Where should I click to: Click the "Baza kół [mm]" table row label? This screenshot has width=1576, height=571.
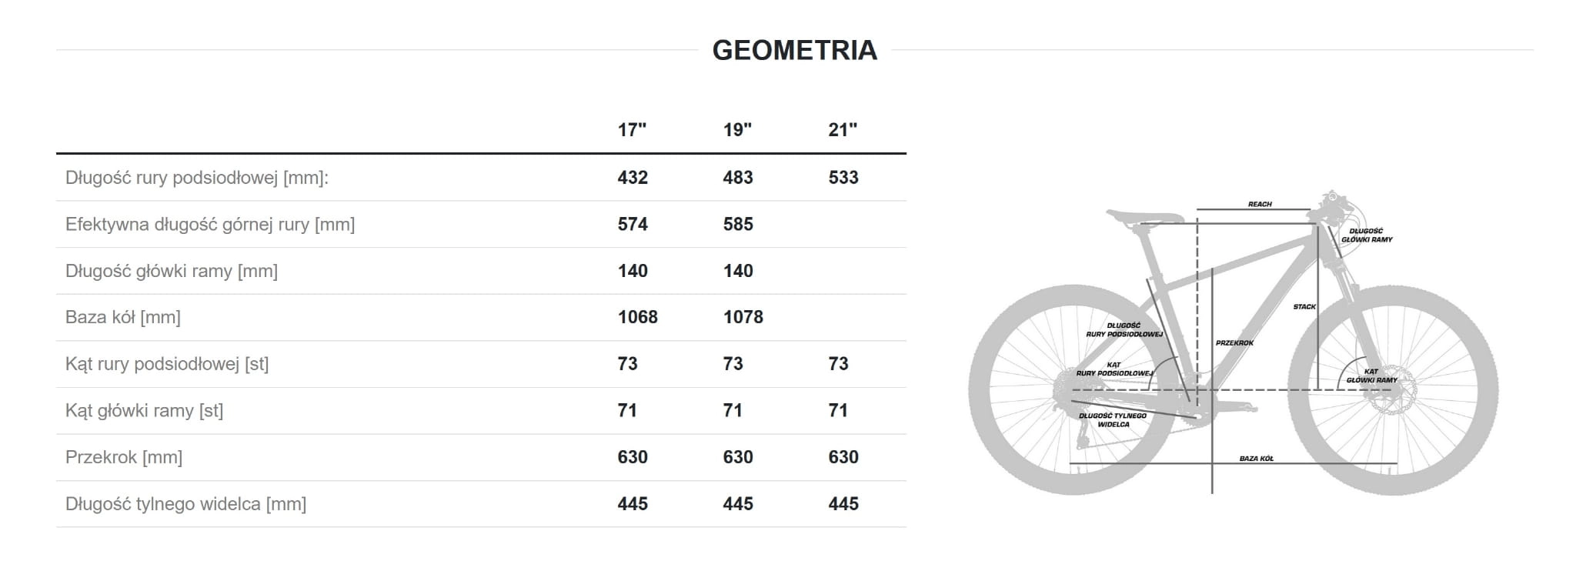tap(123, 317)
